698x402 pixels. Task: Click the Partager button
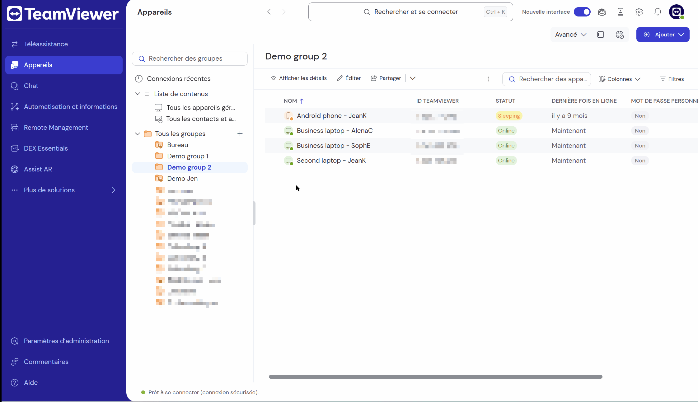386,78
